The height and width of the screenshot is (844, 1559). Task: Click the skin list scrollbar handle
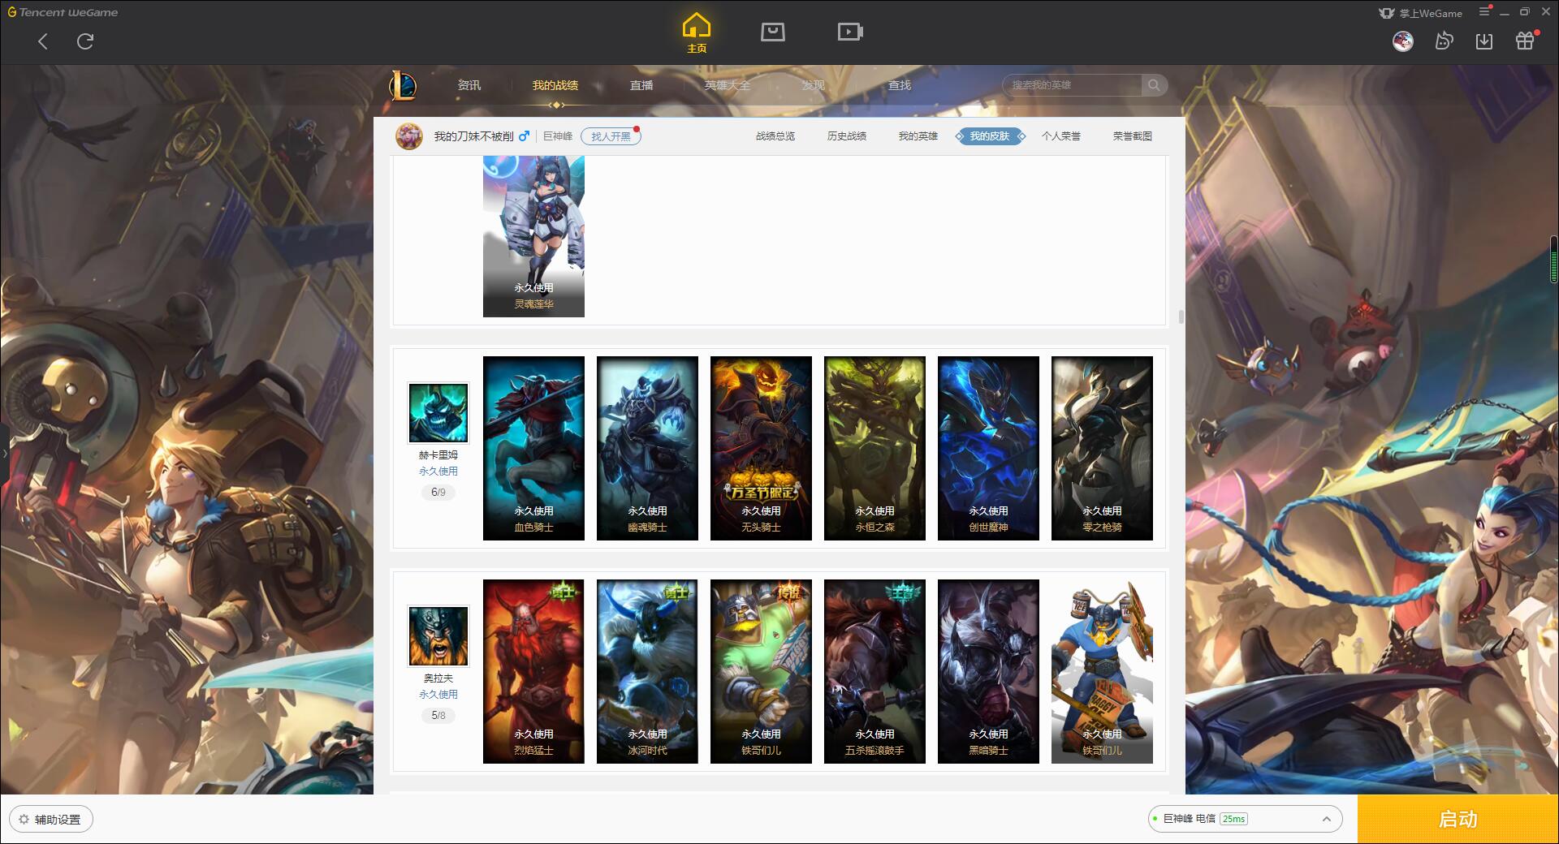click(1181, 316)
